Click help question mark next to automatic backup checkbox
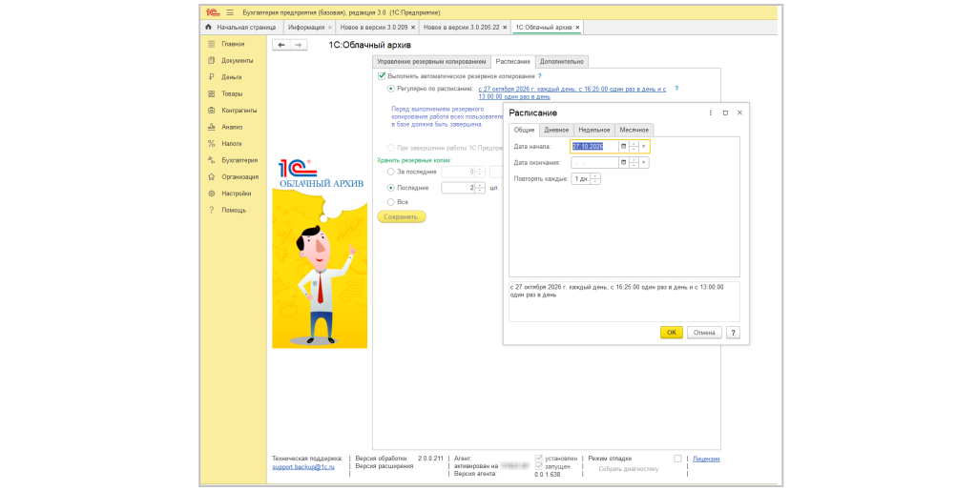The image size is (977, 490). click(540, 76)
